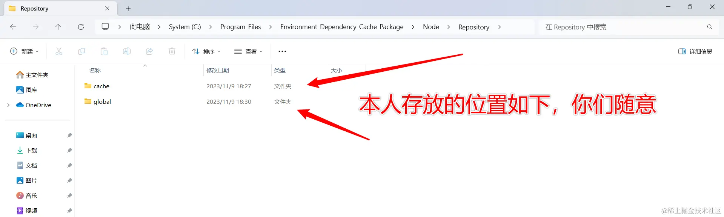Refresh the Repository folder view

81,27
